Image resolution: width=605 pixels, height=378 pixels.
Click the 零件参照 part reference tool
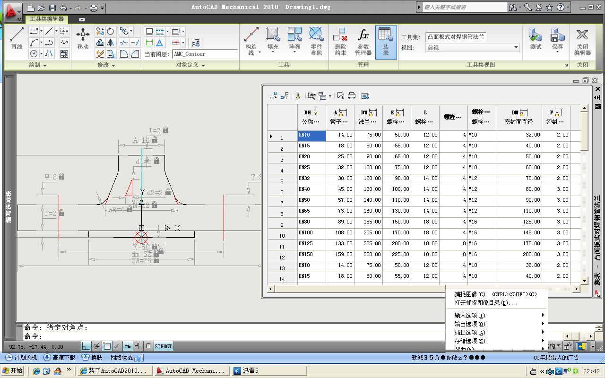click(x=316, y=41)
